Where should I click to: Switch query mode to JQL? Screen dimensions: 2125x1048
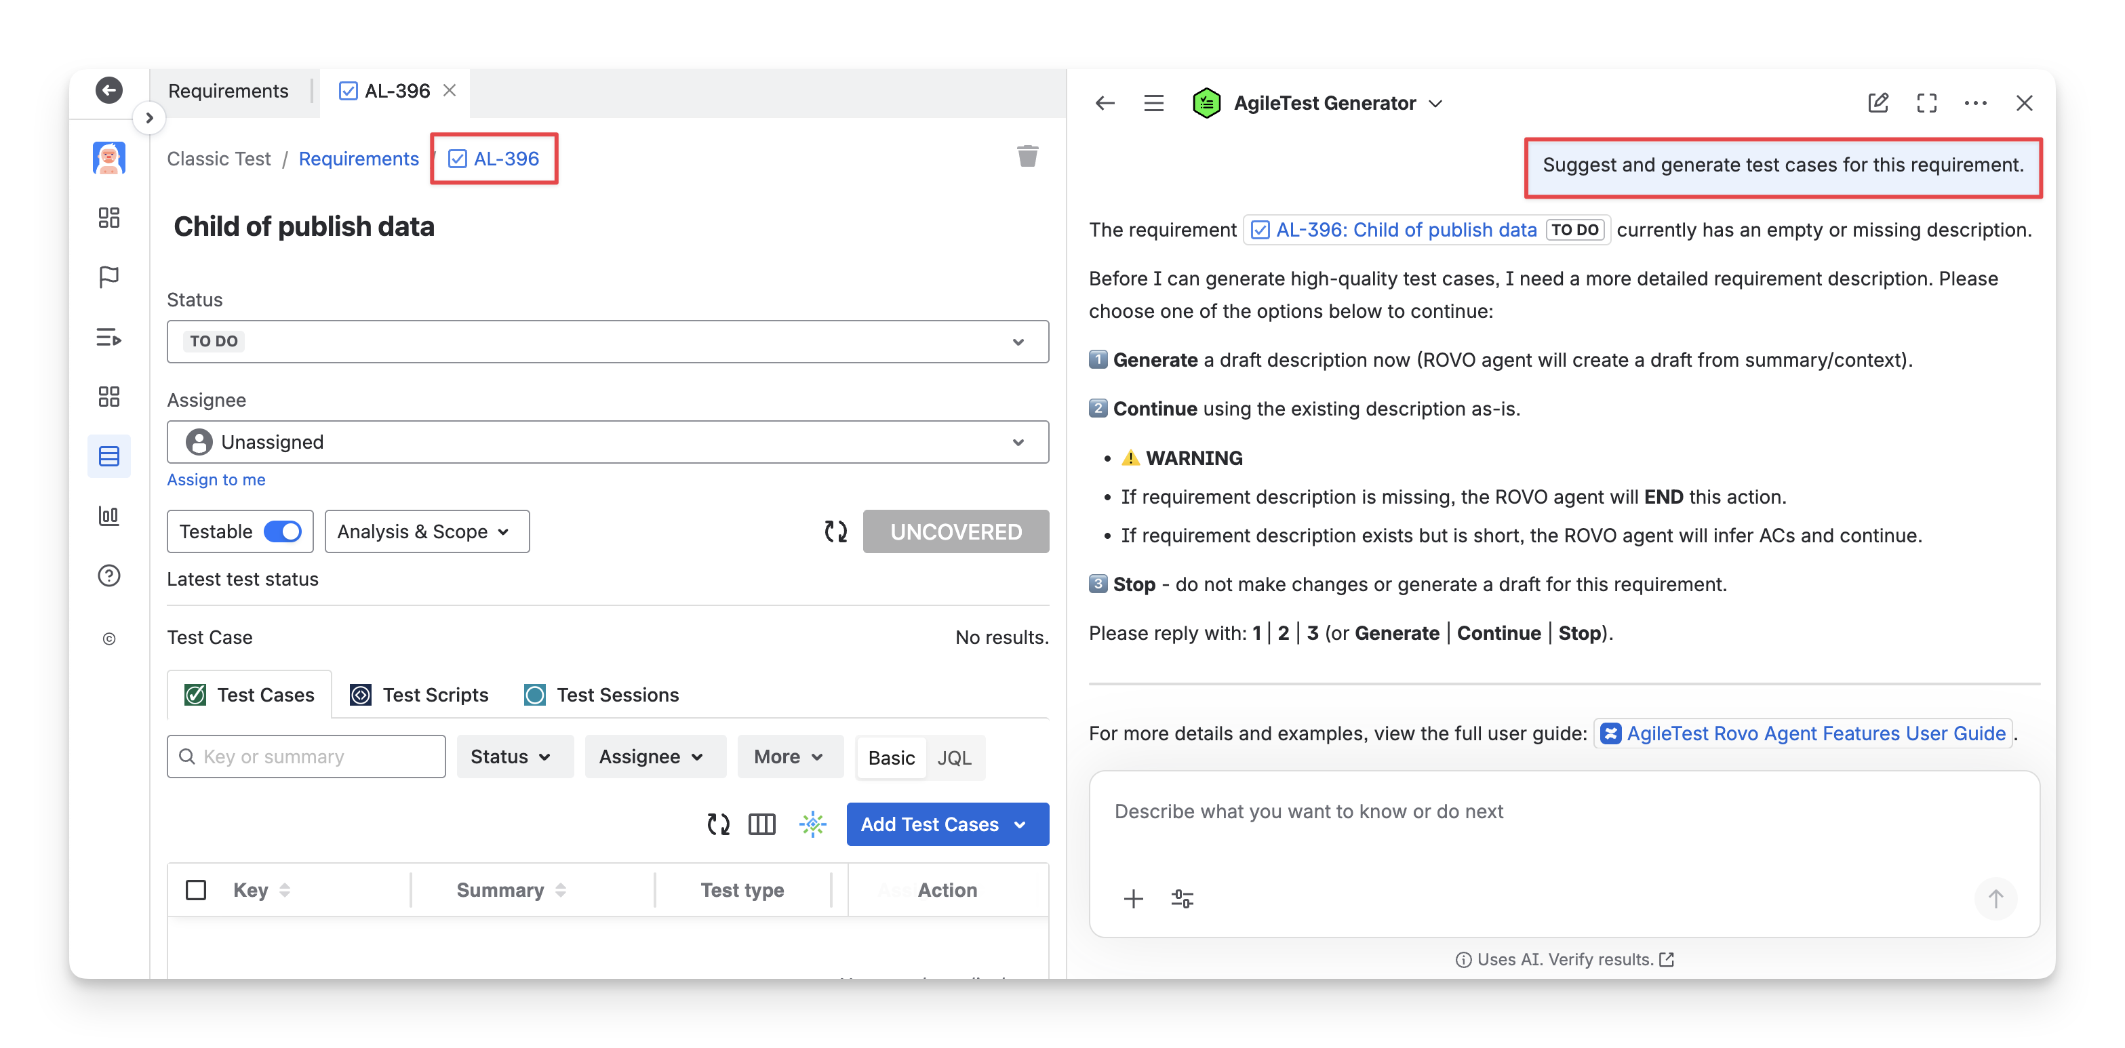click(x=953, y=758)
